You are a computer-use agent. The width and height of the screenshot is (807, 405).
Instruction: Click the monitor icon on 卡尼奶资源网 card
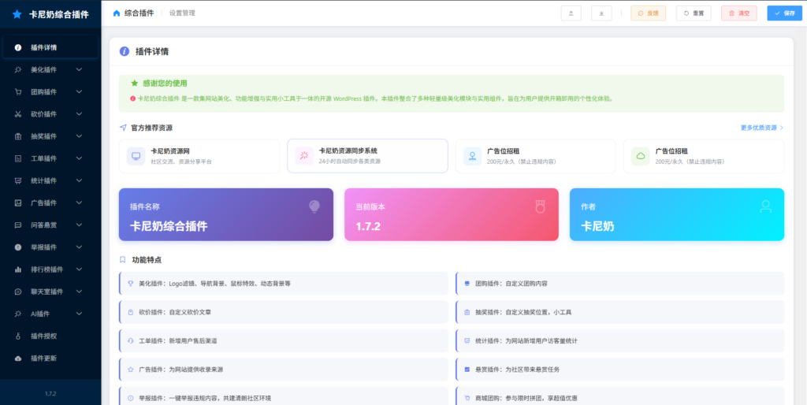(x=136, y=156)
